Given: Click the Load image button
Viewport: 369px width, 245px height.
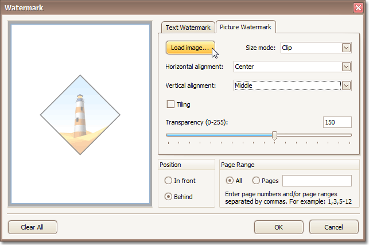Looking at the screenshot, I should (189, 48).
